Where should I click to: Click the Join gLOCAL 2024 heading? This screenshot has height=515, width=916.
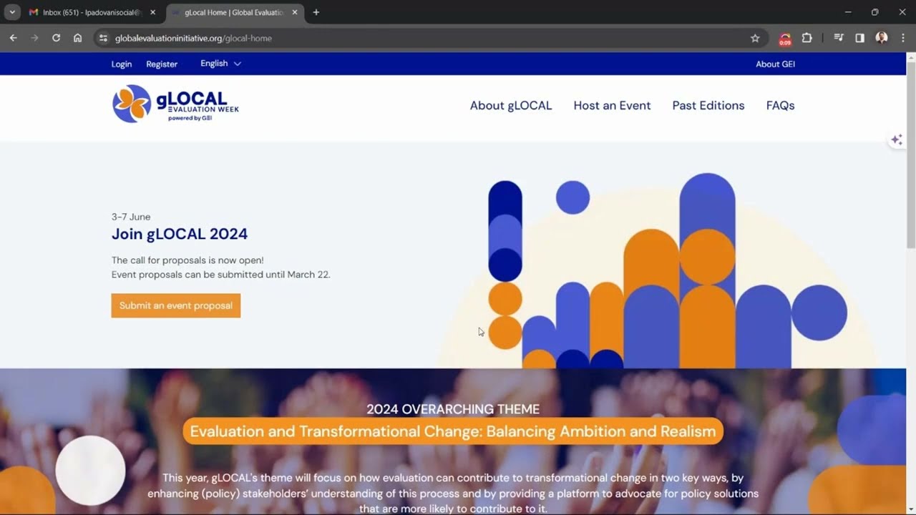[180, 234]
